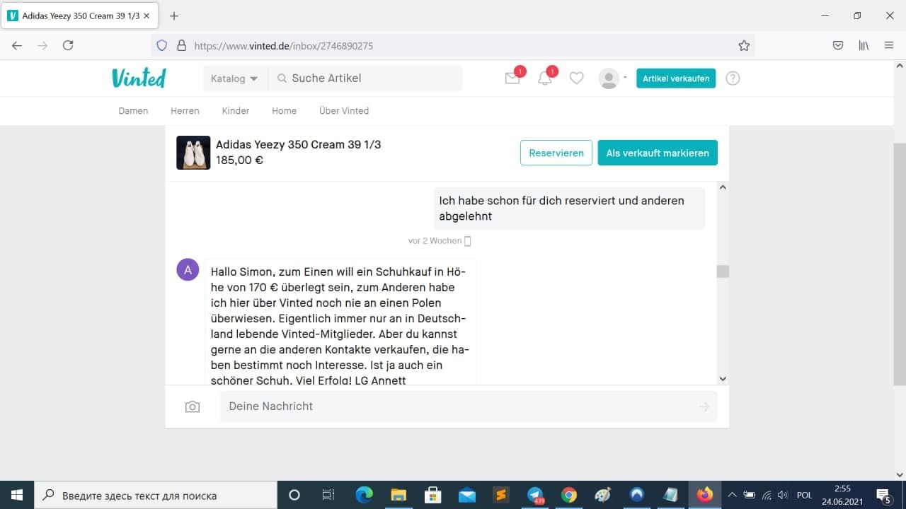Open the favorites heart icon
The image size is (906, 509).
[577, 78]
